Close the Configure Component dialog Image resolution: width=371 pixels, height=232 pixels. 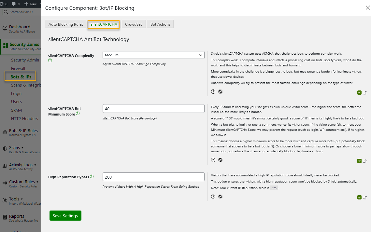[x=368, y=8]
